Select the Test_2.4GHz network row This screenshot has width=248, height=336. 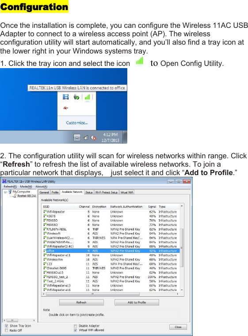click(111, 281)
